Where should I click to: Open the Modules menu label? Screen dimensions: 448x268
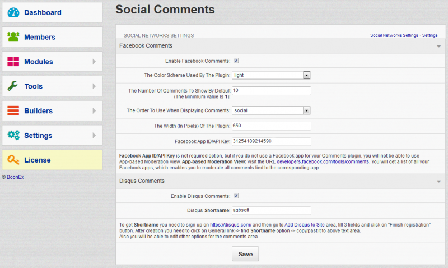tap(39, 62)
